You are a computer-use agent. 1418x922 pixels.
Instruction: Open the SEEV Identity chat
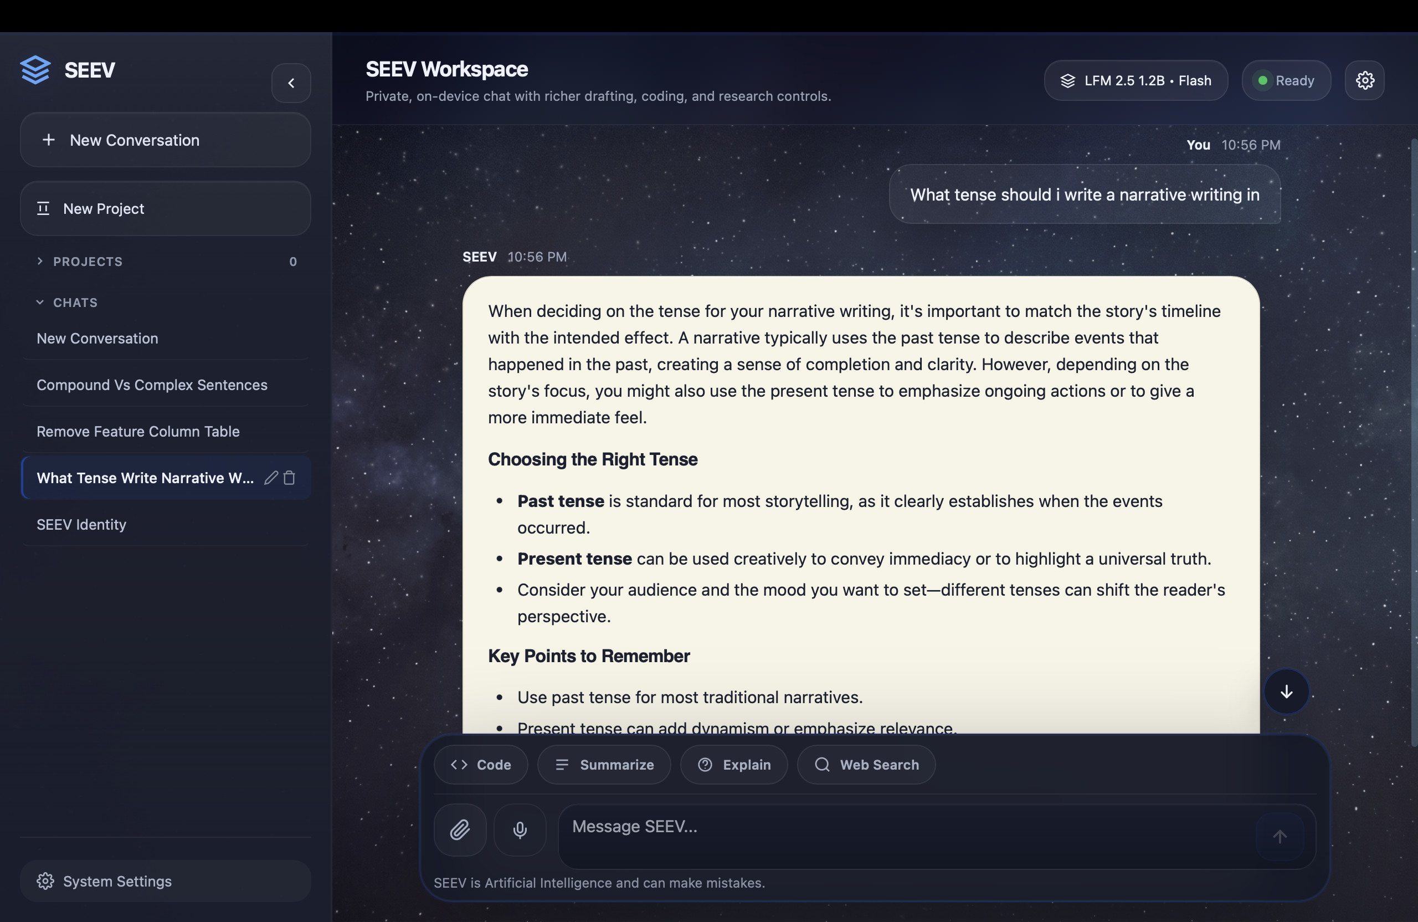pos(165,525)
